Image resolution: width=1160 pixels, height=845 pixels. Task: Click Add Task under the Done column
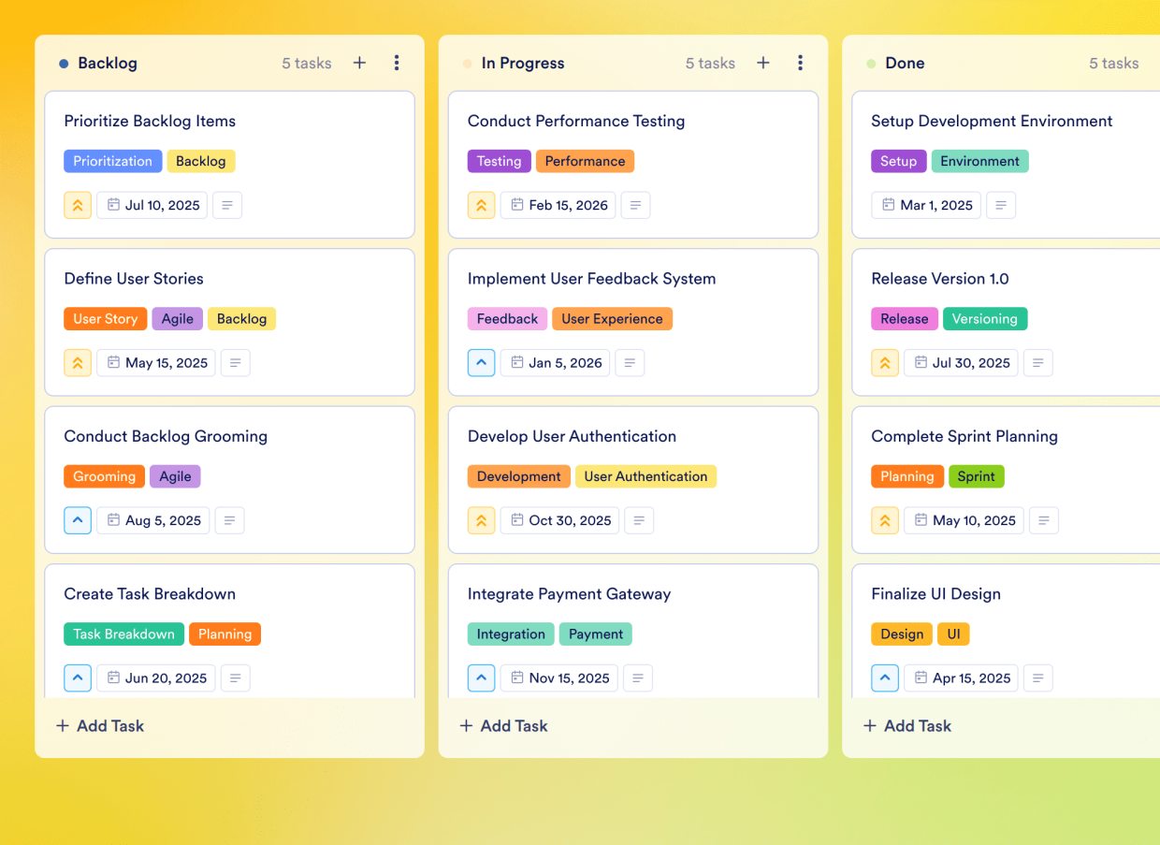906,725
